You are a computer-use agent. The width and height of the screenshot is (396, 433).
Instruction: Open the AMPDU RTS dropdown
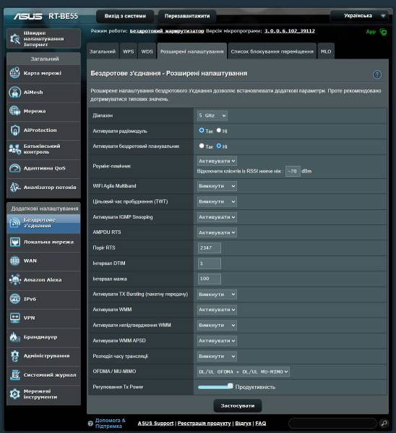(x=217, y=232)
